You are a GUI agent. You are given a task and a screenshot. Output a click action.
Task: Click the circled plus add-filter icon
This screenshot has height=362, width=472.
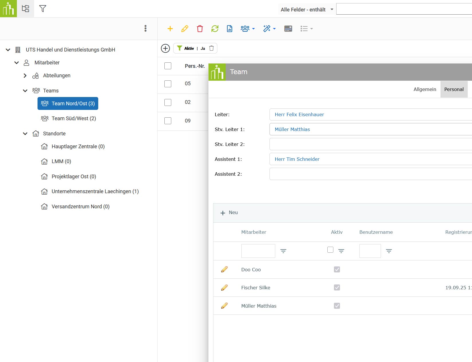point(166,48)
